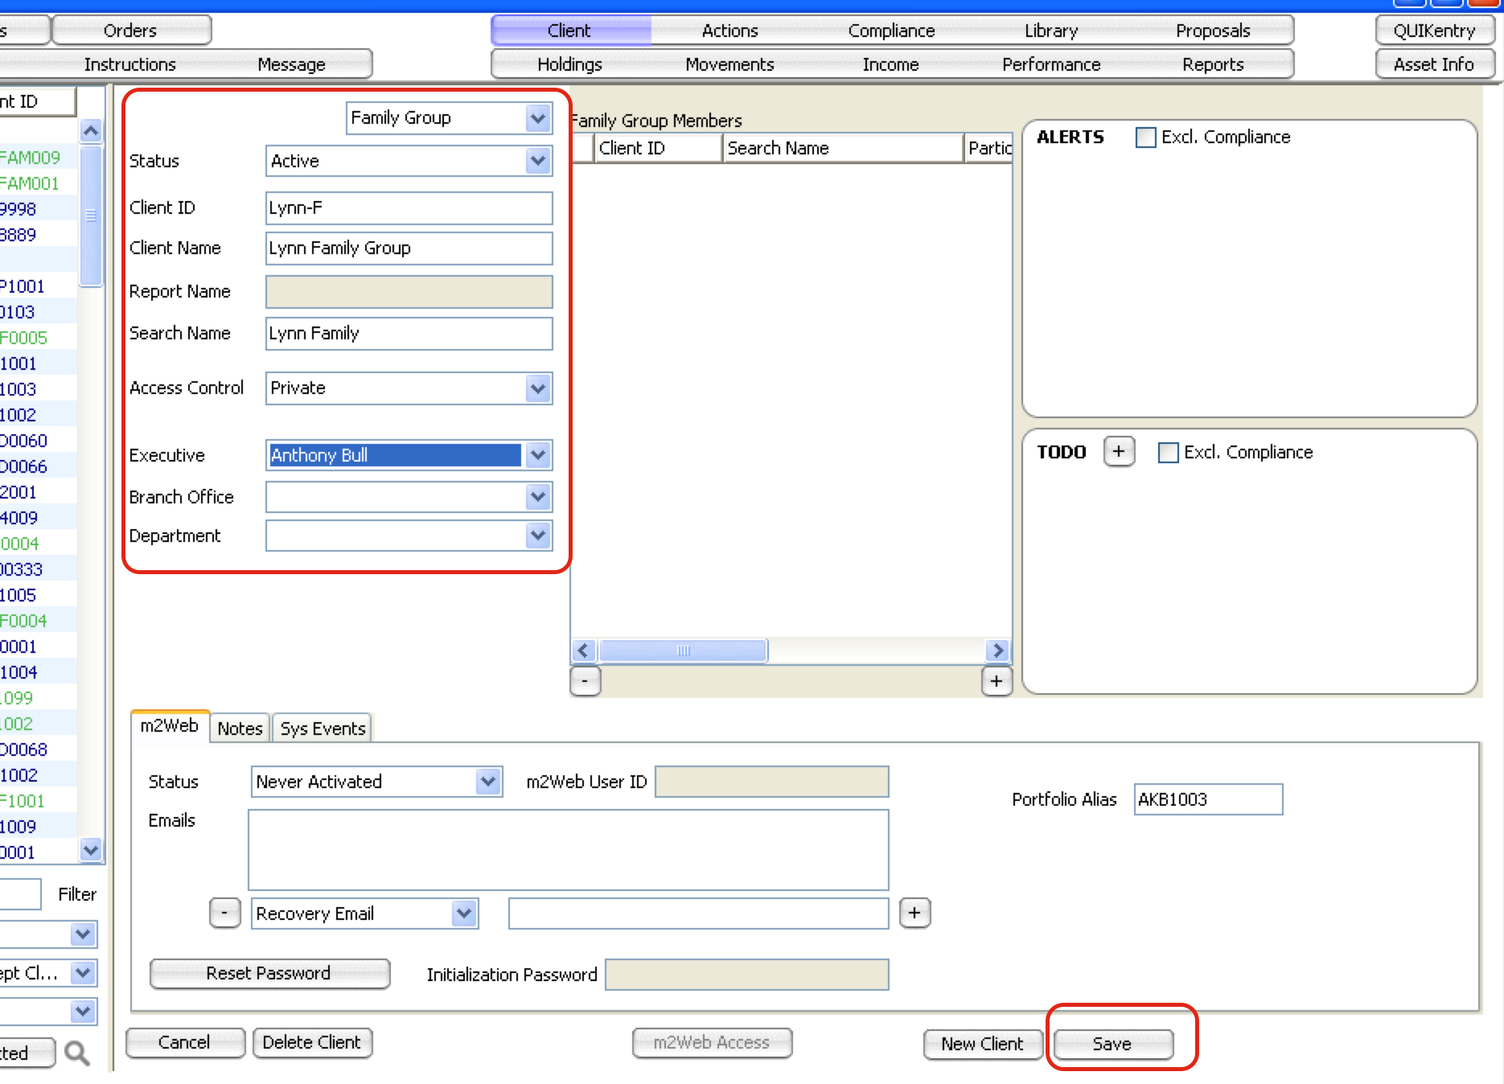
Task: Open the Recovery Email type dropdown
Action: point(463,914)
